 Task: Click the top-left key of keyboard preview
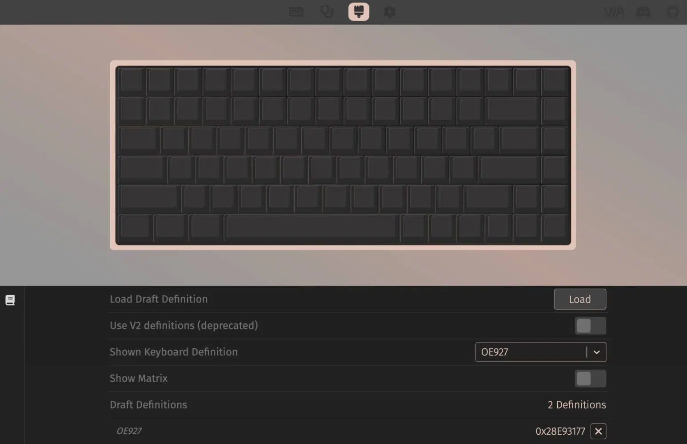131,82
